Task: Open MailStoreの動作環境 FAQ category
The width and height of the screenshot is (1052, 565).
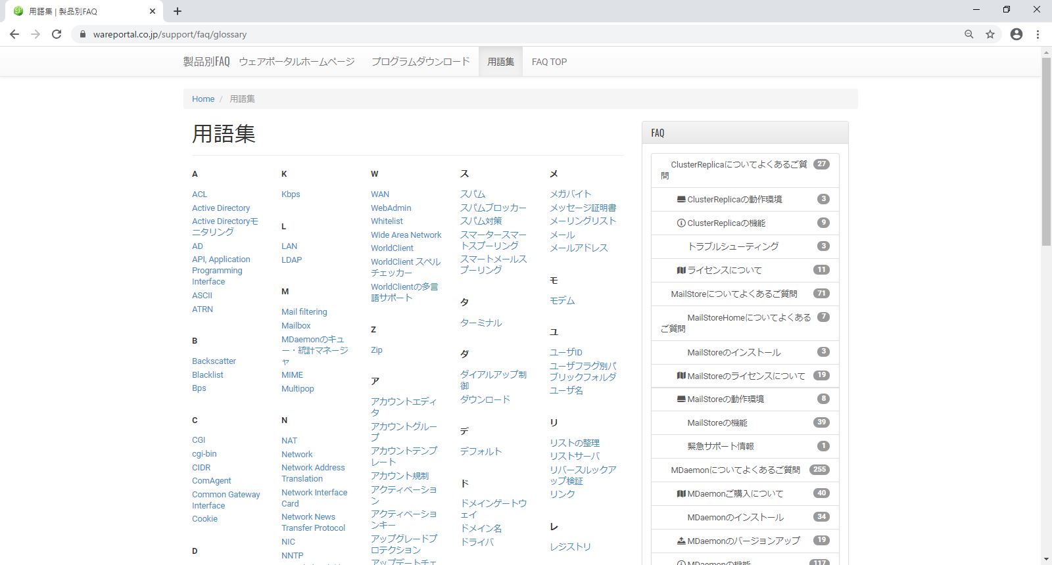Action: [x=745, y=399]
